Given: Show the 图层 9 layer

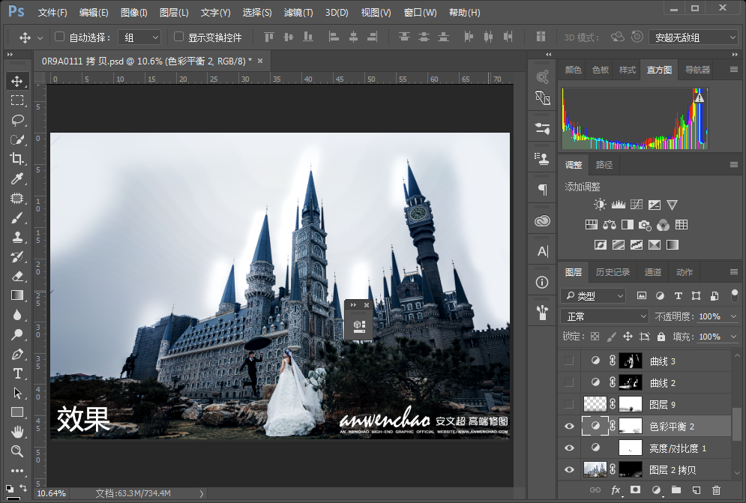Looking at the screenshot, I should 569,405.
